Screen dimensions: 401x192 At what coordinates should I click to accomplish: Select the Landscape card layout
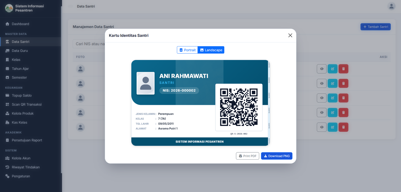point(211,50)
